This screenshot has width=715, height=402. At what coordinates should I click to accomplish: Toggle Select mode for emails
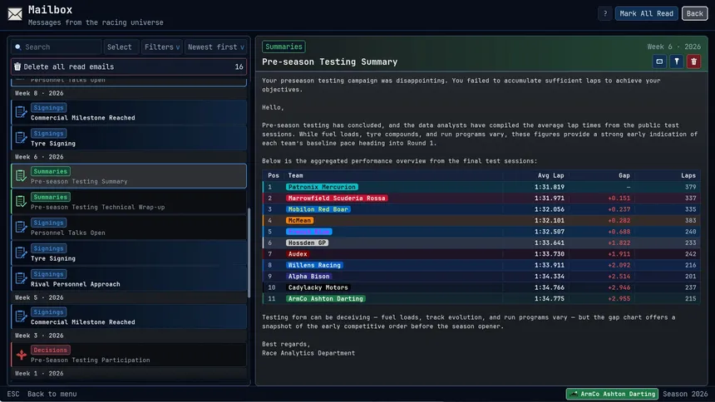pos(120,47)
